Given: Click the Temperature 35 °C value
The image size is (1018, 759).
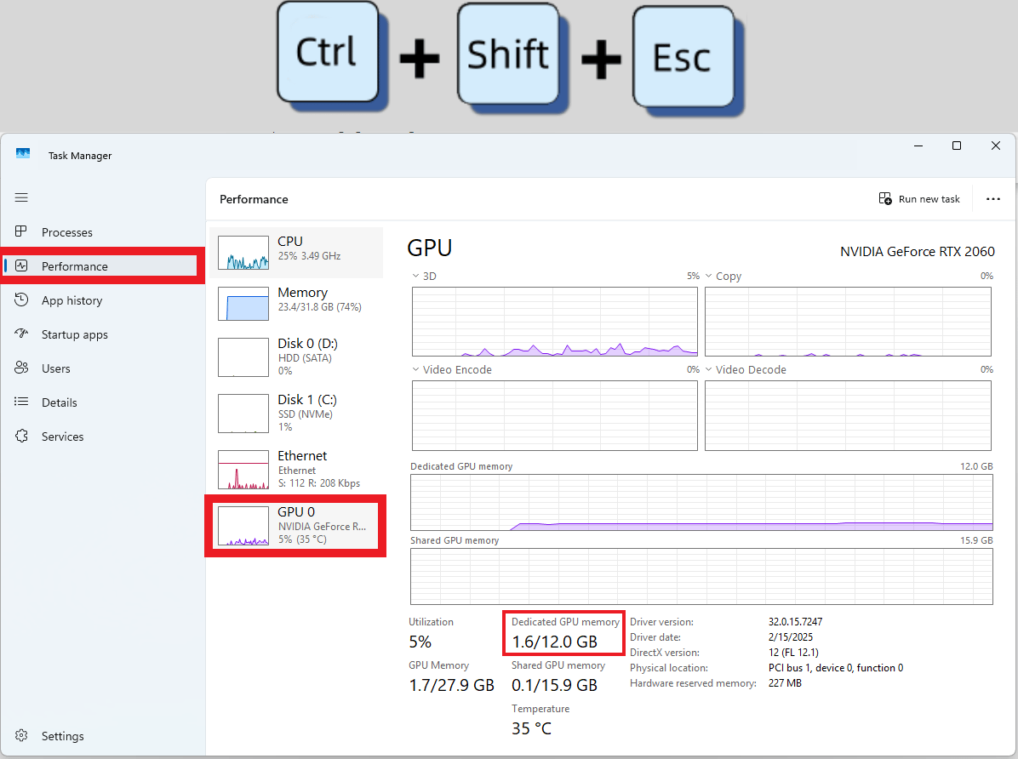Looking at the screenshot, I should [531, 729].
